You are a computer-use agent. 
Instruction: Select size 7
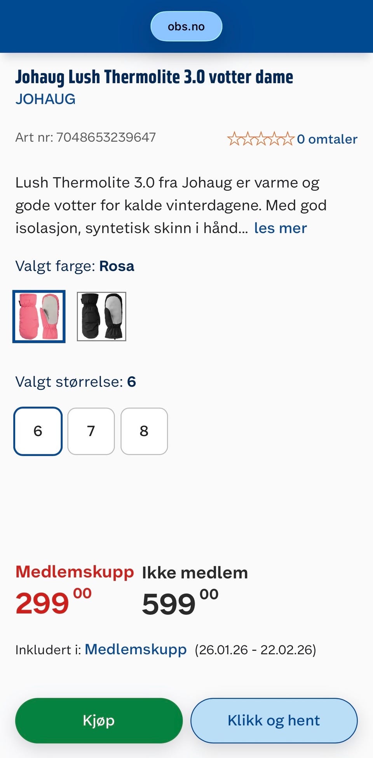pyautogui.click(x=91, y=431)
